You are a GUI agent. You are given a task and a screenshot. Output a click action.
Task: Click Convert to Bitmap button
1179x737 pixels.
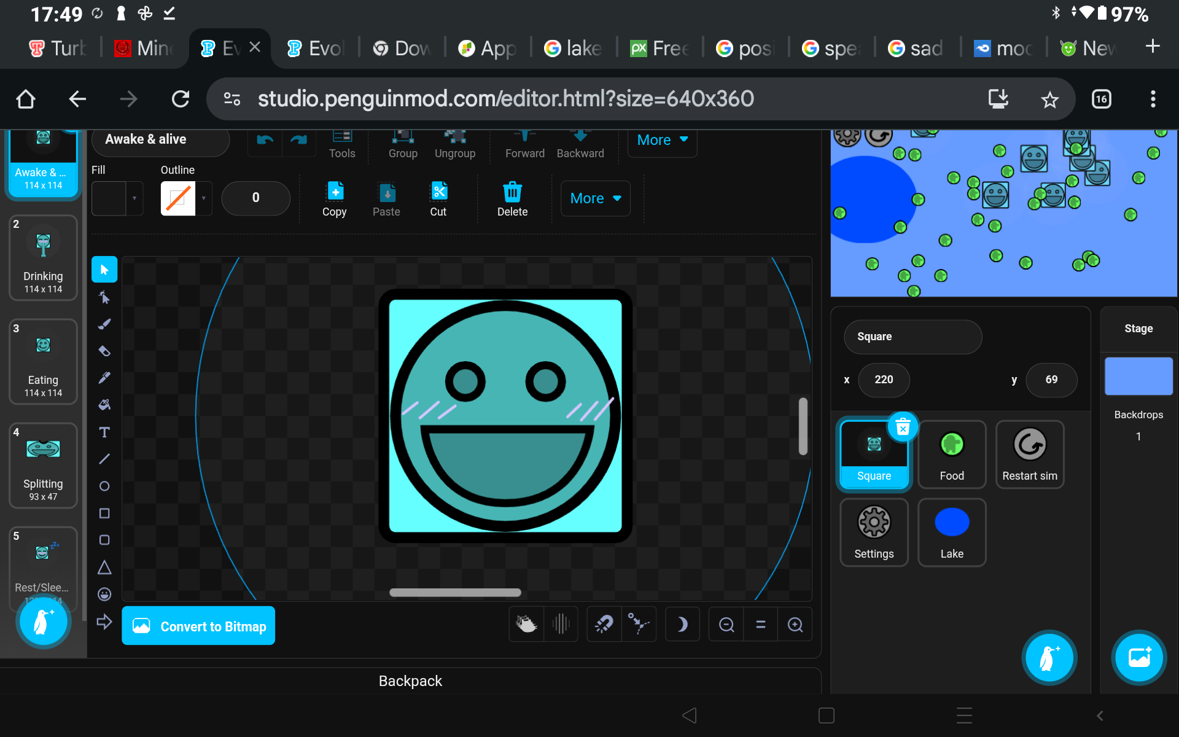[198, 626]
